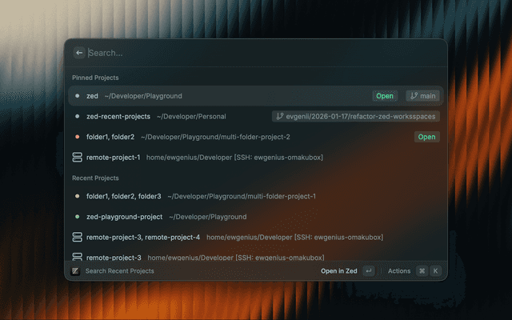Open the Actions menu in footer
The height and width of the screenshot is (320, 512).
(x=398, y=271)
